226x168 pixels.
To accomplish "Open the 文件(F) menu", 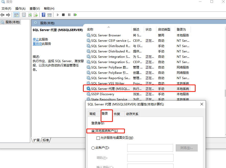I will tap(6, 8).
